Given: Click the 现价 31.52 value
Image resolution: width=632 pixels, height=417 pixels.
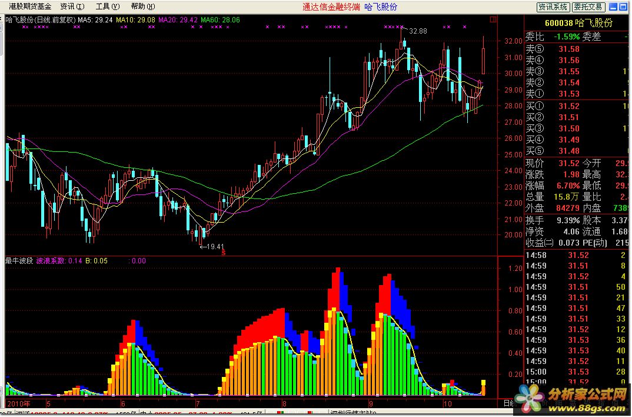Looking at the screenshot, I should pyautogui.click(x=569, y=163).
